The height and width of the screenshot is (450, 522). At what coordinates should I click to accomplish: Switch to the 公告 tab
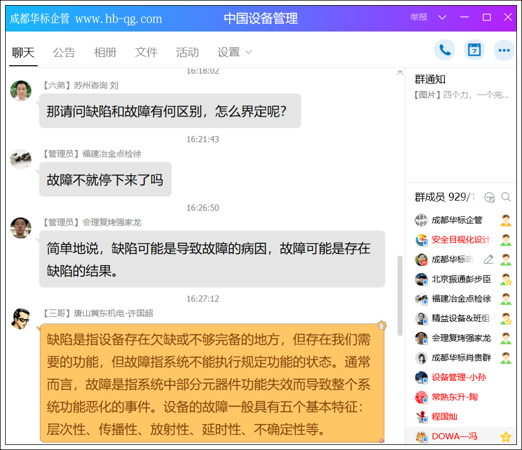(x=64, y=52)
